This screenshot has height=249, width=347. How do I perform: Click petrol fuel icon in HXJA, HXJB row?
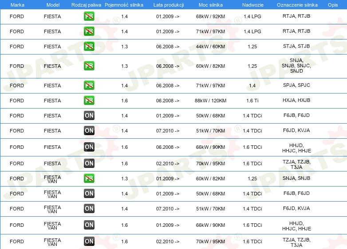(89, 100)
